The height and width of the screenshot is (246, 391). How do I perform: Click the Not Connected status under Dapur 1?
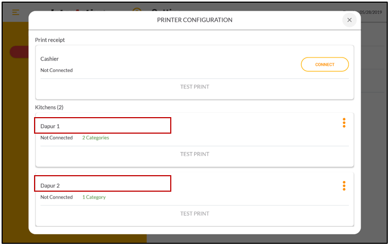(x=56, y=138)
